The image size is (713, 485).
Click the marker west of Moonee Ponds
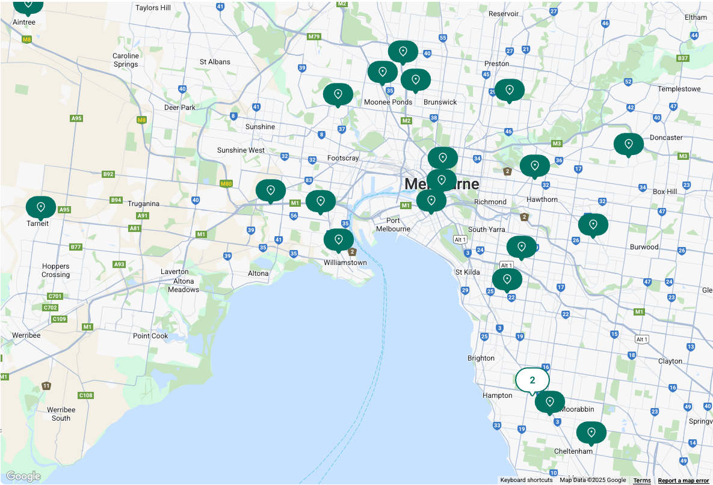(338, 94)
